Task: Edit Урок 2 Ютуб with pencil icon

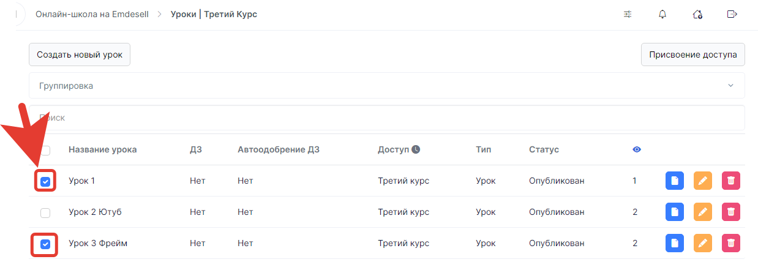Action: (x=703, y=212)
